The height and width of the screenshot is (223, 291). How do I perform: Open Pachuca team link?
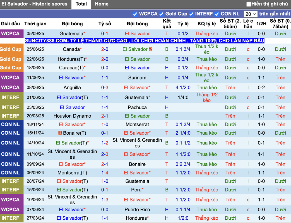(137, 108)
